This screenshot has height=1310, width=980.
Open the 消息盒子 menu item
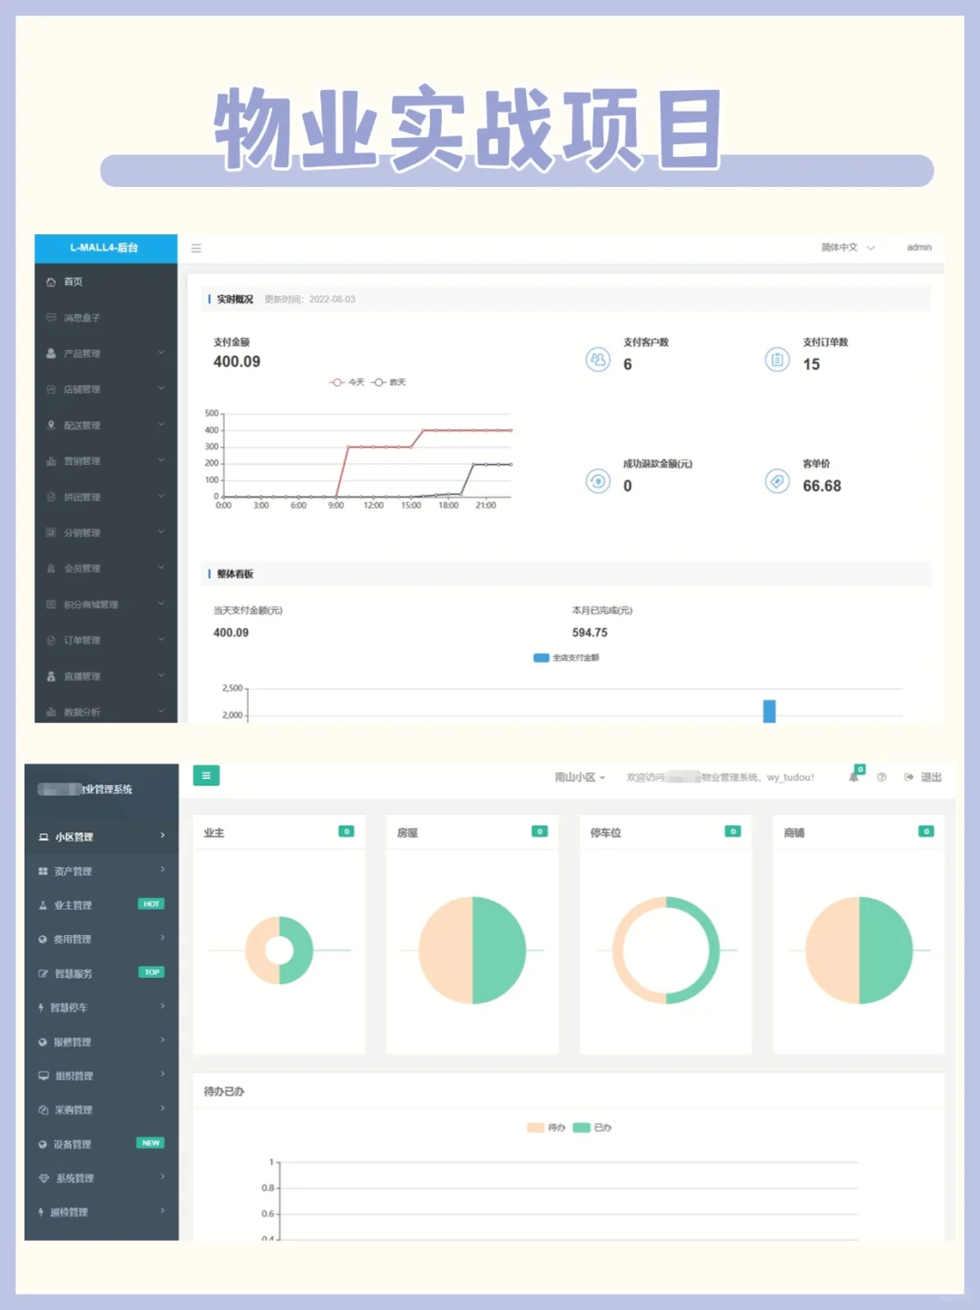click(x=106, y=318)
